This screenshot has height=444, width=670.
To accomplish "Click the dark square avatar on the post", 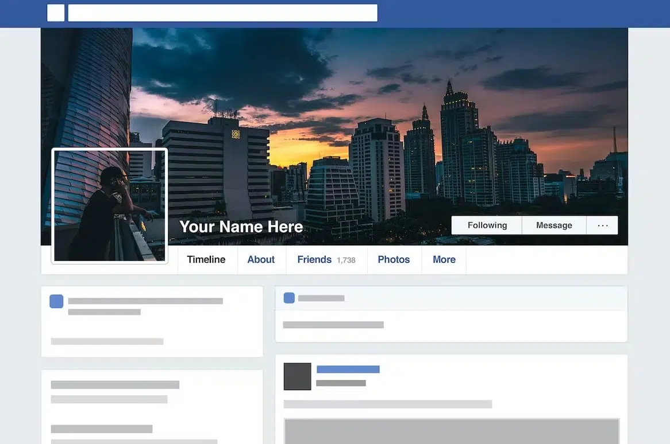I will click(297, 376).
